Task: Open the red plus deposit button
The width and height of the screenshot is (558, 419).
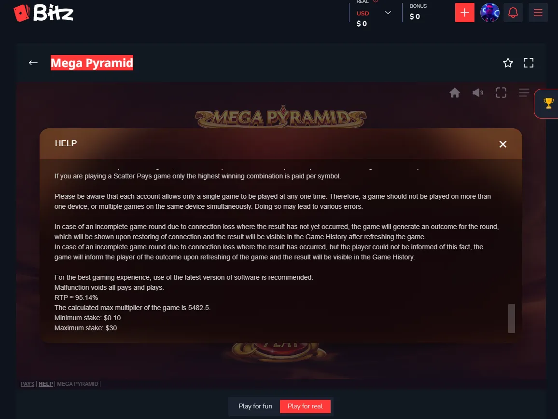Action: [x=464, y=13]
